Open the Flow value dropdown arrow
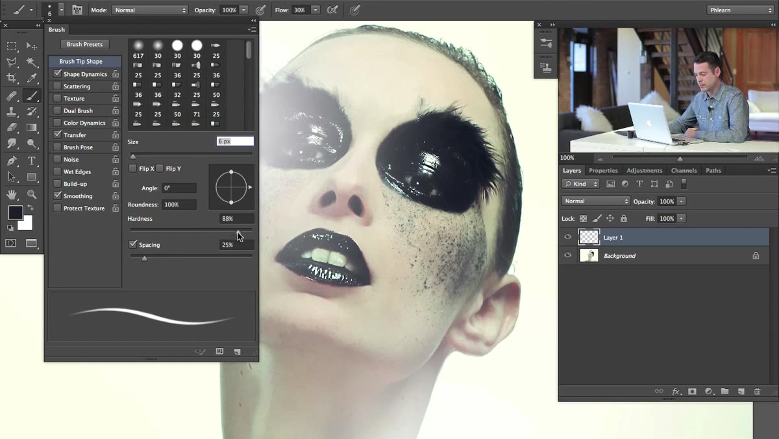The image size is (779, 439). [315, 10]
